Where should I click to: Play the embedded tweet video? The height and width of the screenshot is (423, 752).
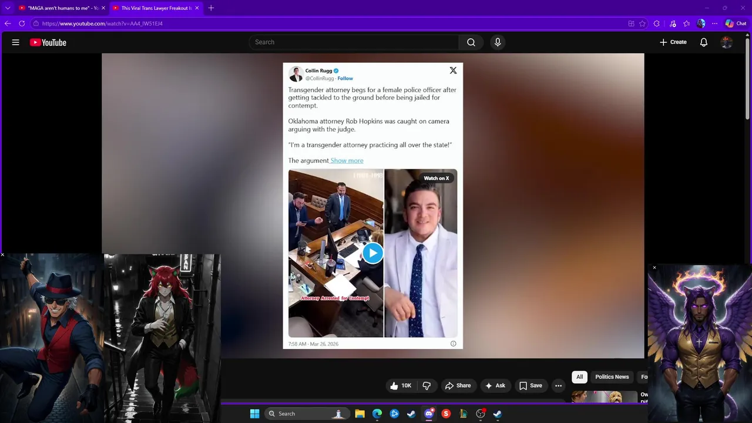[x=372, y=253]
